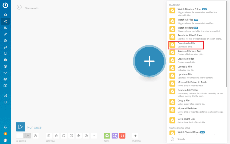Select Watch Shared Drives module
The image size is (230, 144).
click(196, 133)
